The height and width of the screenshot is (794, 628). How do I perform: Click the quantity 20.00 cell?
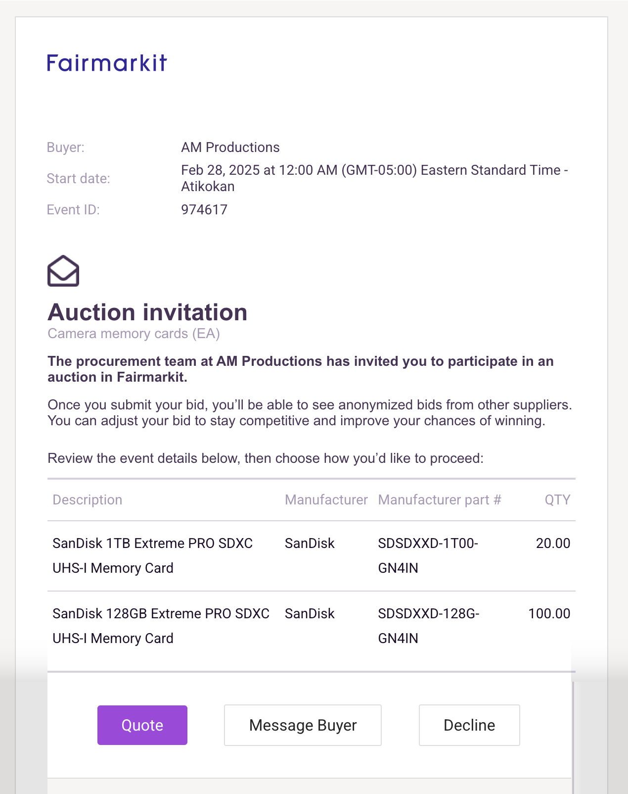553,544
